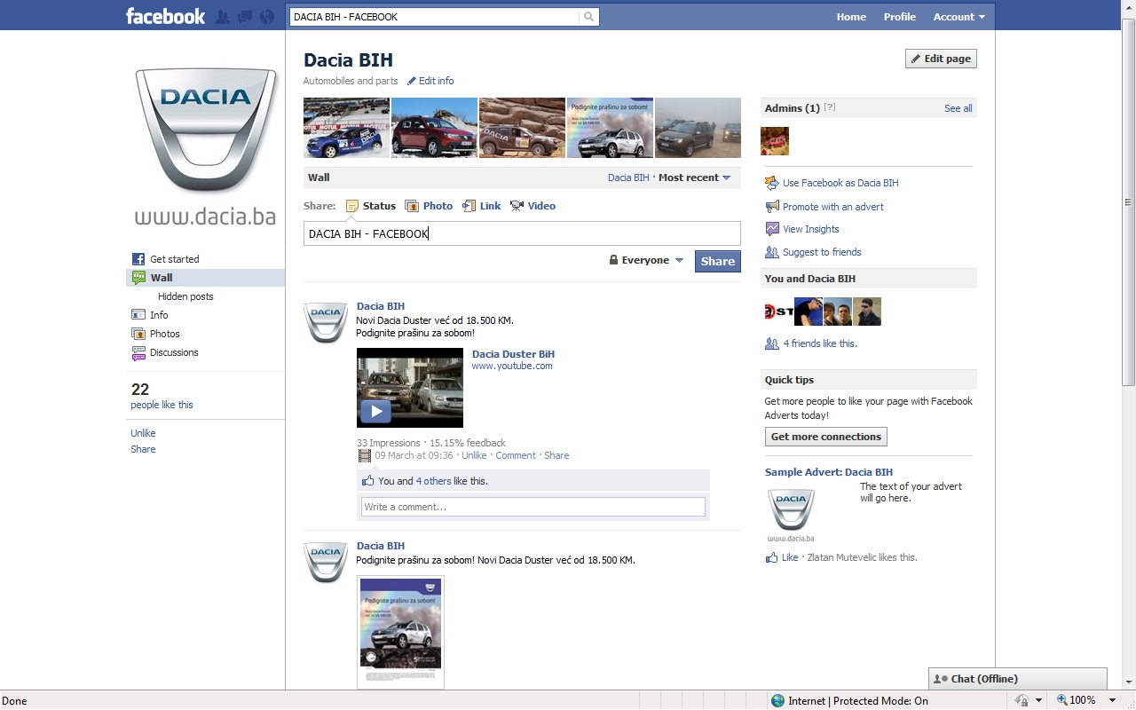Expand the Most recent wall filter dropdown

(x=694, y=177)
